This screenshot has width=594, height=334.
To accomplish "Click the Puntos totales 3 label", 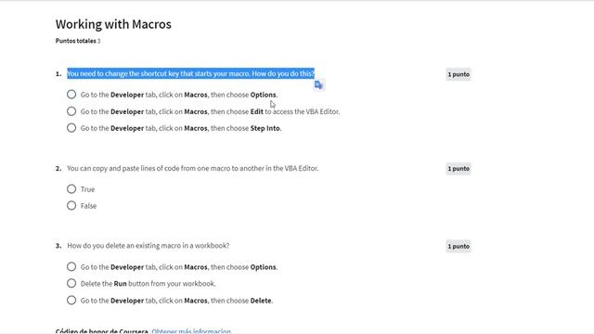I will coord(78,41).
